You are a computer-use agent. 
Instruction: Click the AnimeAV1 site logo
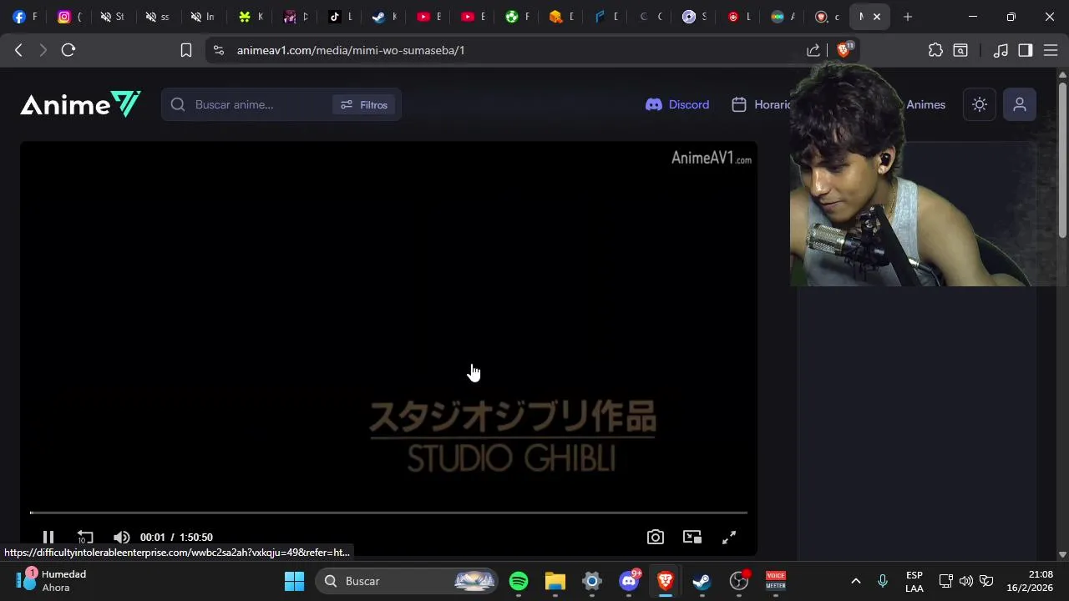(80, 104)
